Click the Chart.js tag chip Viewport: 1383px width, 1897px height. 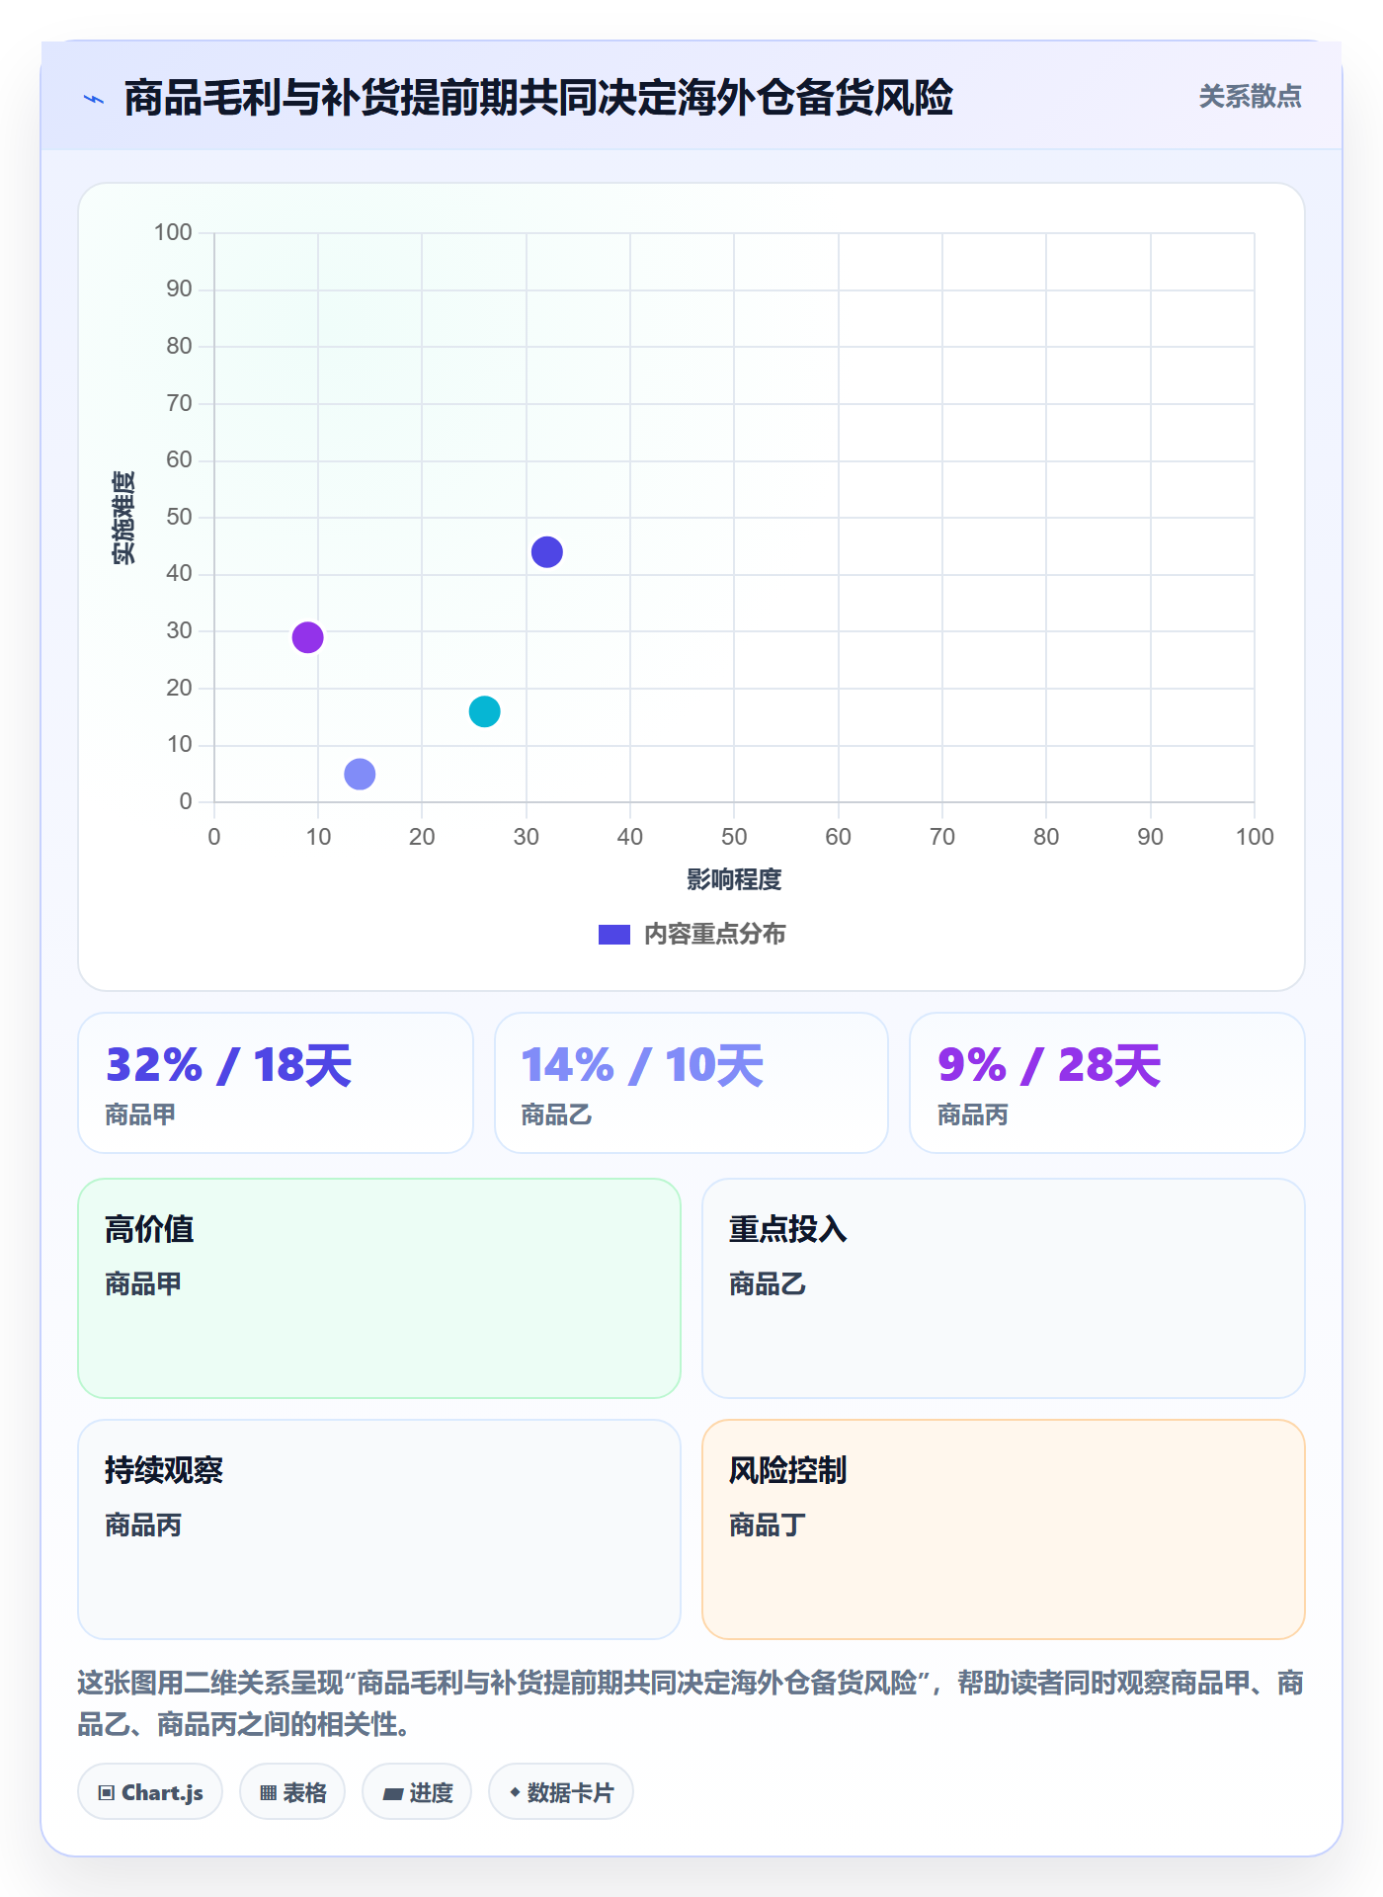150,1792
